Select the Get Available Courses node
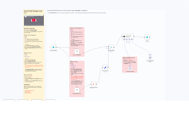Screen dimensions: 189x114 point(77,90)
